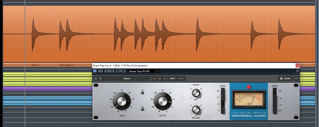Click the HR headroom screw control
The width and height of the screenshot is (319, 127).
(x=142, y=93)
